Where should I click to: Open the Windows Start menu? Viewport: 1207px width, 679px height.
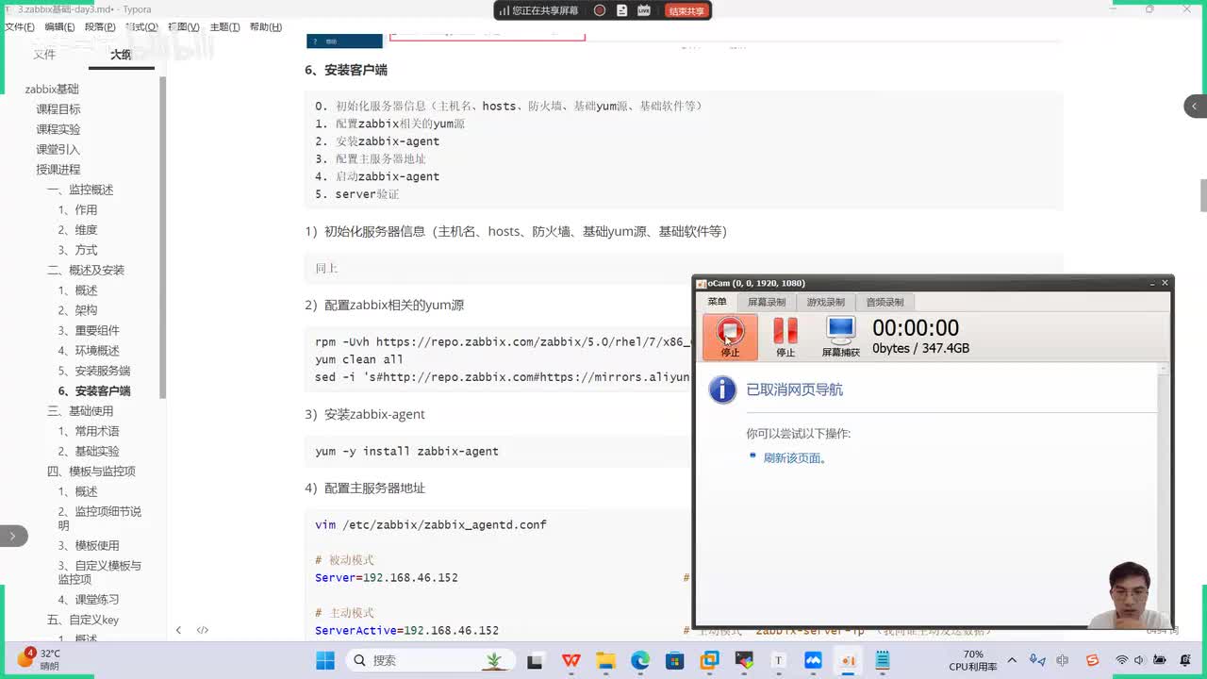325,660
